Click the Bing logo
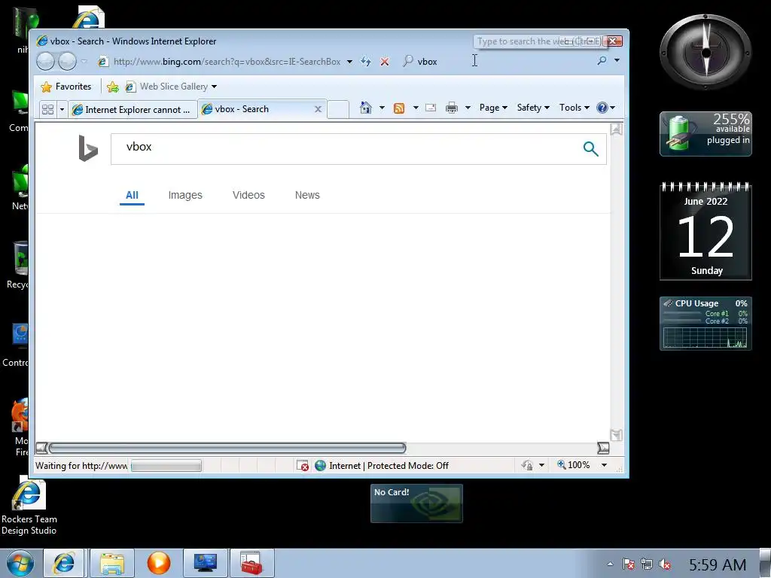This screenshot has width=771, height=578. [x=88, y=148]
